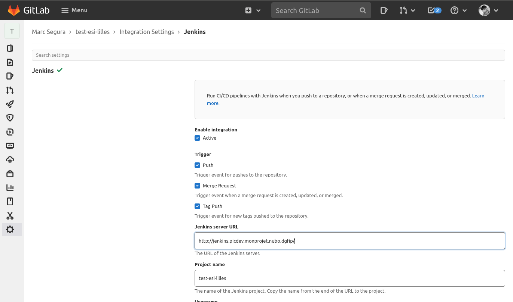Open Wiki book icon in sidebar
This screenshot has height=302, width=513.
point(10,202)
